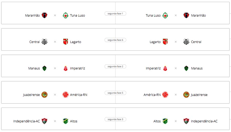The height and width of the screenshot is (132, 231).
Task: Click the Tuna Luso crest in the first-leg match
Action: tap(65, 15)
